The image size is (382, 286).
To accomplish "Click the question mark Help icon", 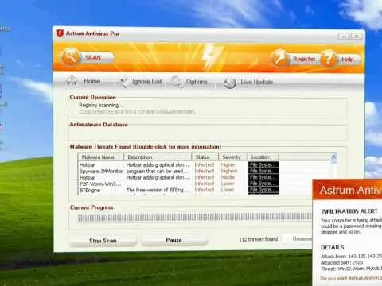I will tap(329, 59).
